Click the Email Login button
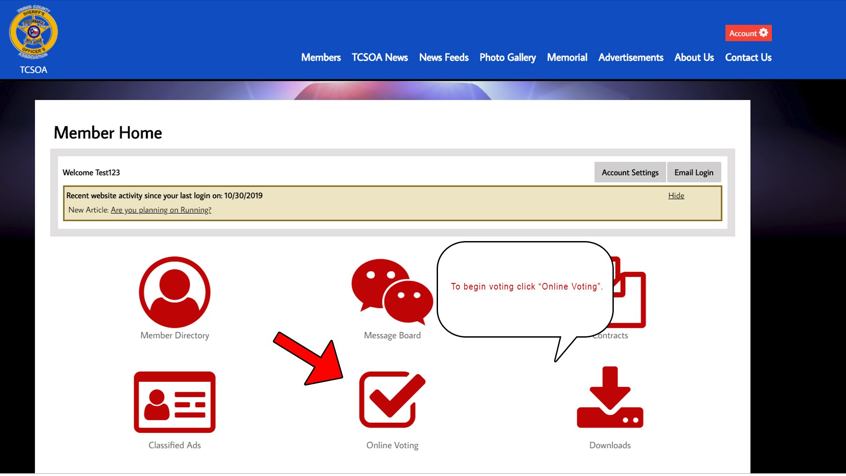Image resolution: width=846 pixels, height=476 pixels. pyautogui.click(x=694, y=172)
